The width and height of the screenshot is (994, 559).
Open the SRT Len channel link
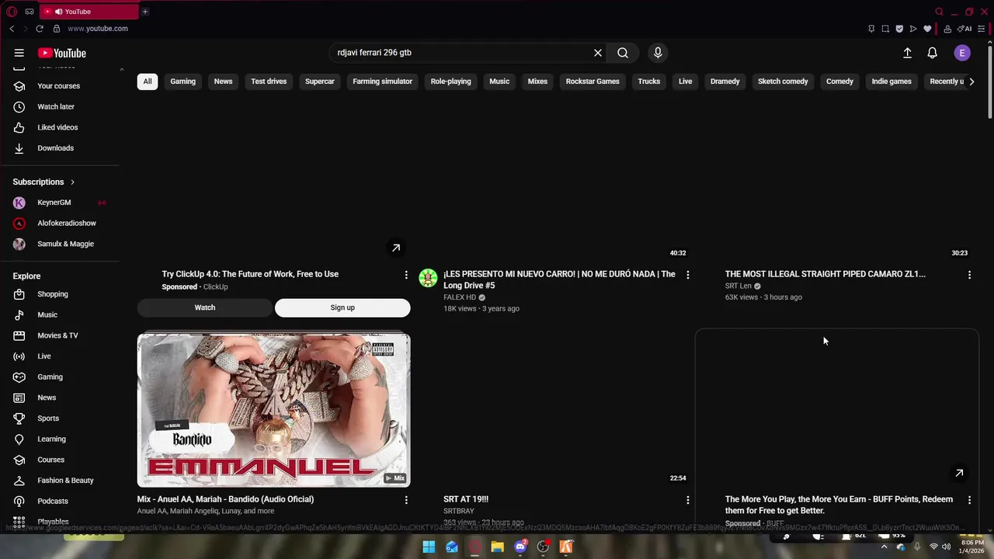[739, 286]
